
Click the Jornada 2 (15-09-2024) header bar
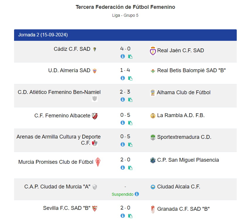(125, 35)
